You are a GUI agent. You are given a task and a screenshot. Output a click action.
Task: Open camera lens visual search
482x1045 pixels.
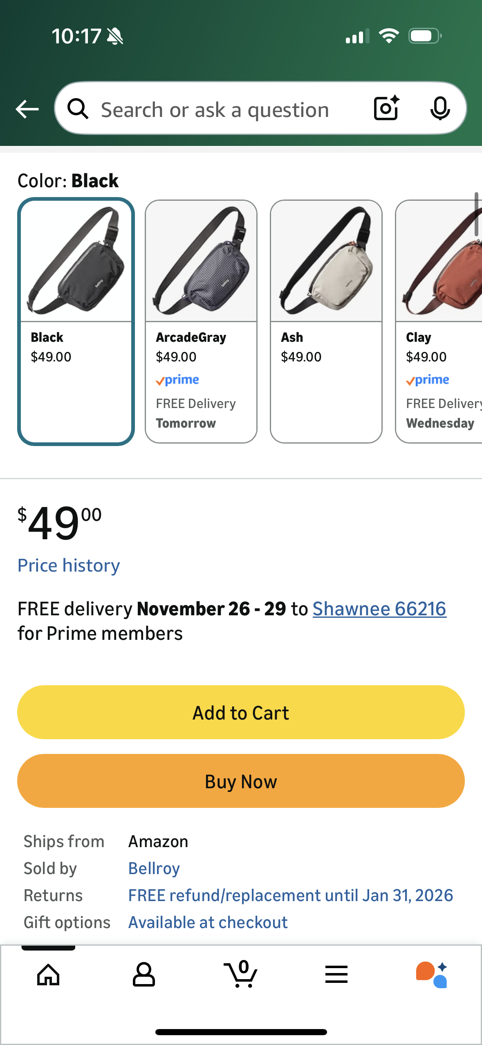tap(386, 108)
